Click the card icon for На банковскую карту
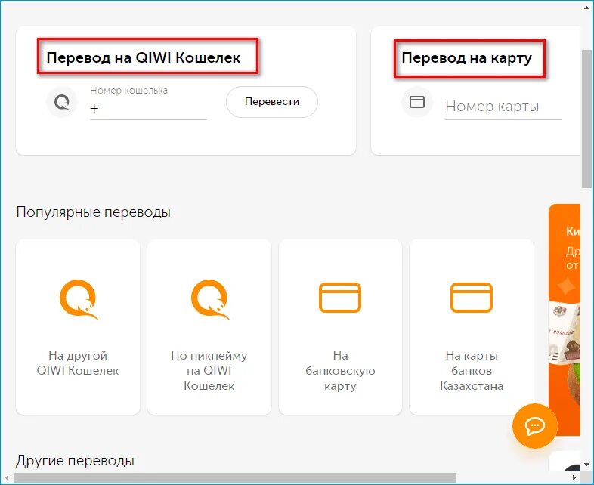The height and width of the screenshot is (485, 594). 340,298
